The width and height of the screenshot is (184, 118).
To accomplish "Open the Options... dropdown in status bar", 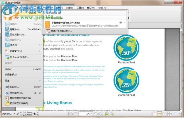I will (8, 114).
